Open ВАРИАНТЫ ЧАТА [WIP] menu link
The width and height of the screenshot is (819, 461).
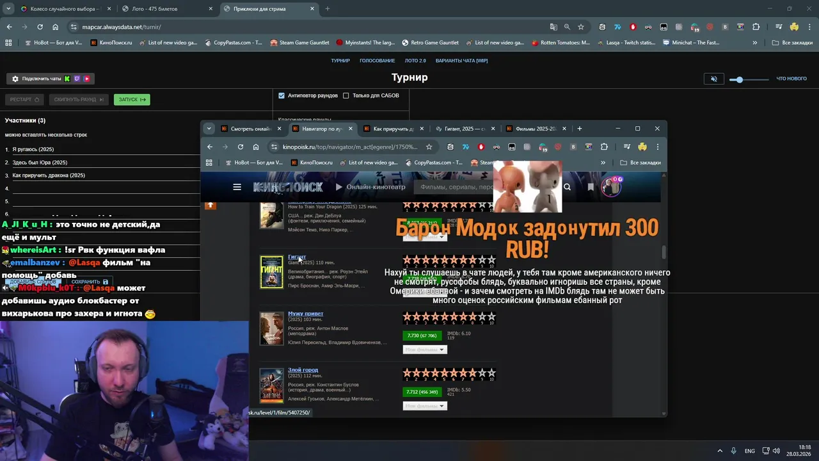[x=461, y=60]
